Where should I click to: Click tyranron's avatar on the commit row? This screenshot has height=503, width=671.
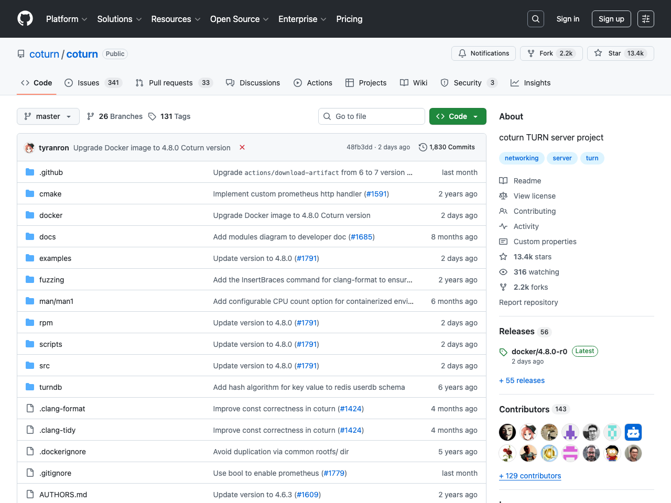(x=29, y=147)
